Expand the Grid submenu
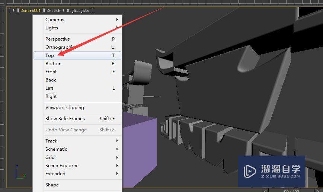This screenshot has width=323, height=192. [x=77, y=157]
